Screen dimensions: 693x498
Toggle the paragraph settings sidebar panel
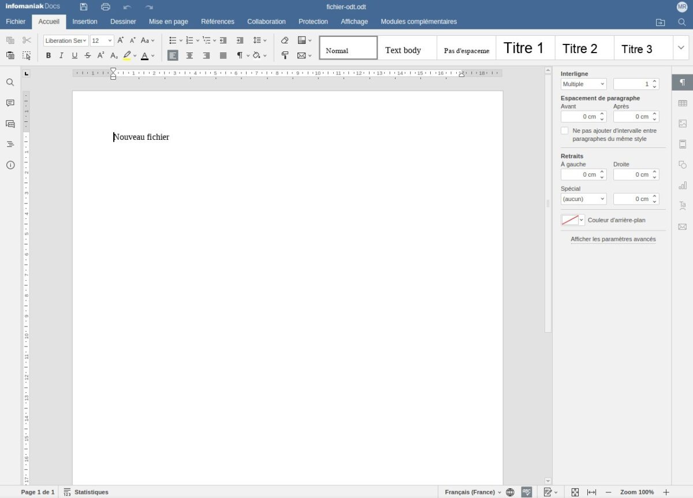(x=683, y=82)
